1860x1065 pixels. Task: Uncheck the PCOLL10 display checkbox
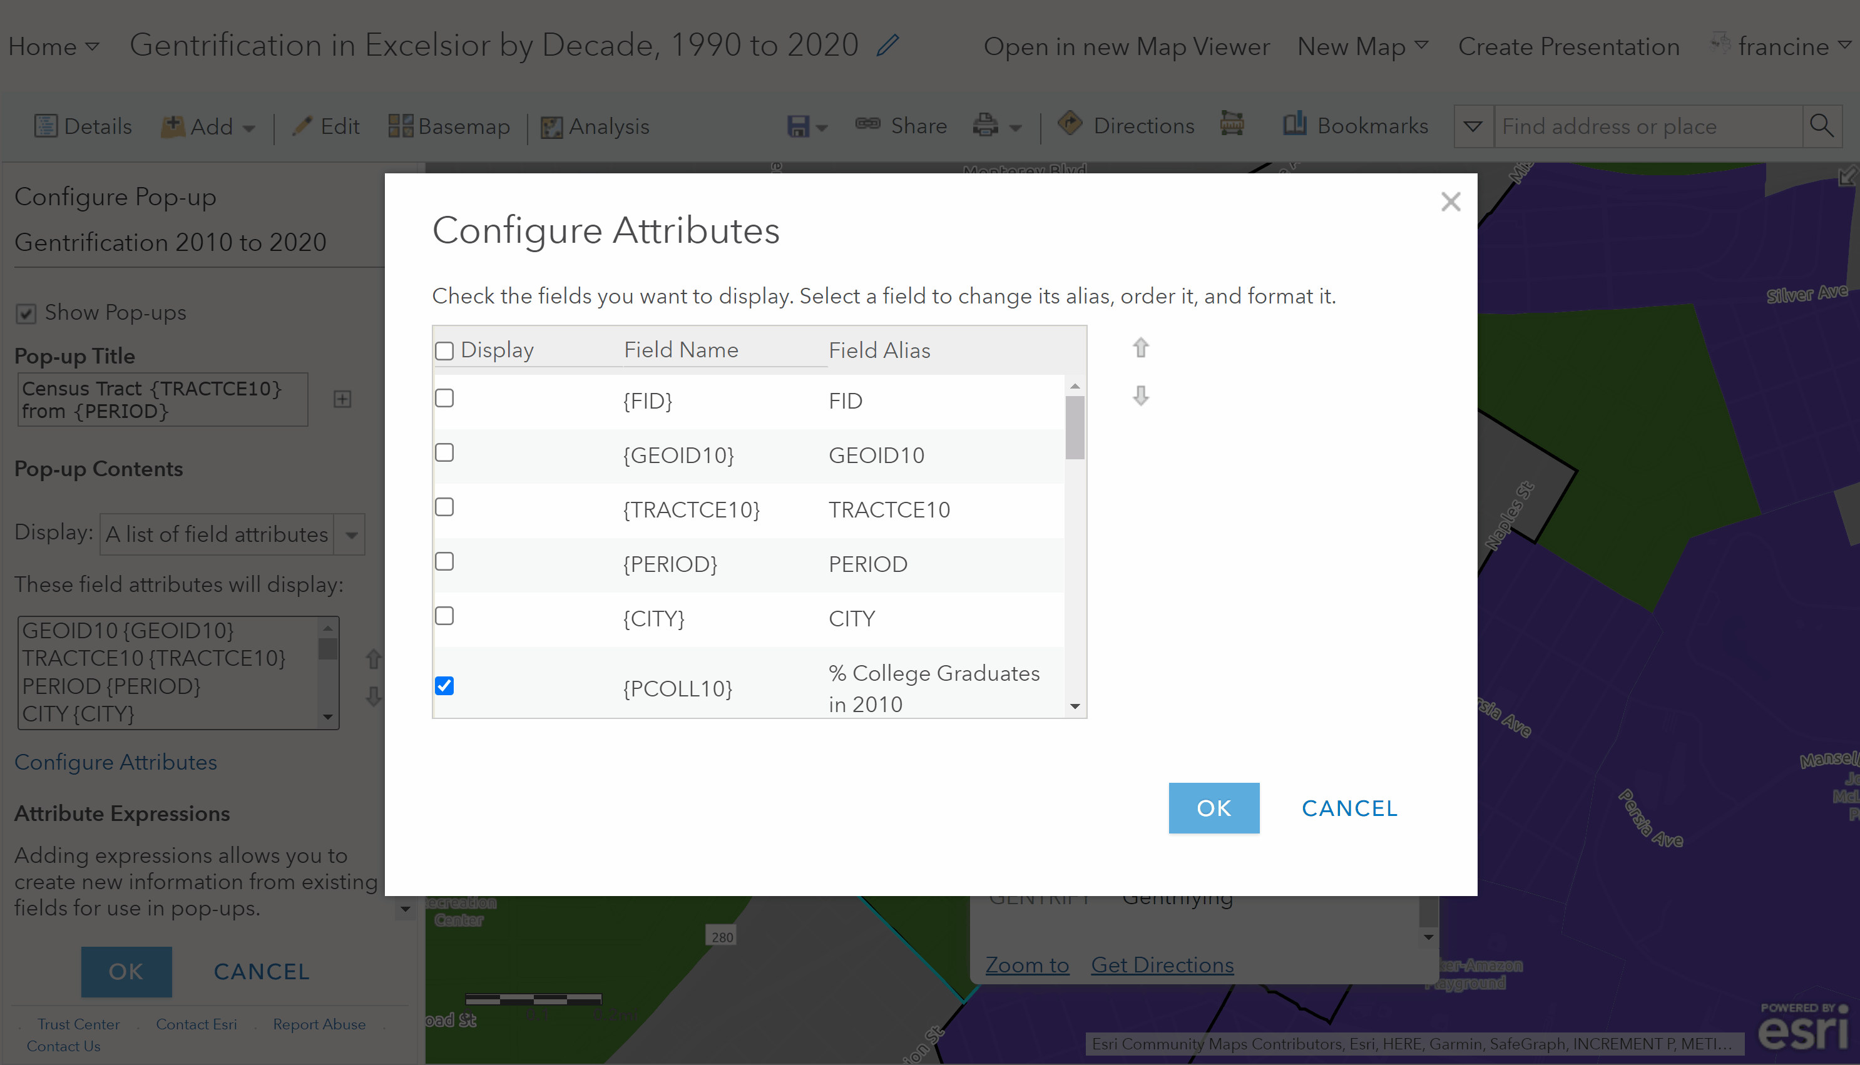point(444,686)
